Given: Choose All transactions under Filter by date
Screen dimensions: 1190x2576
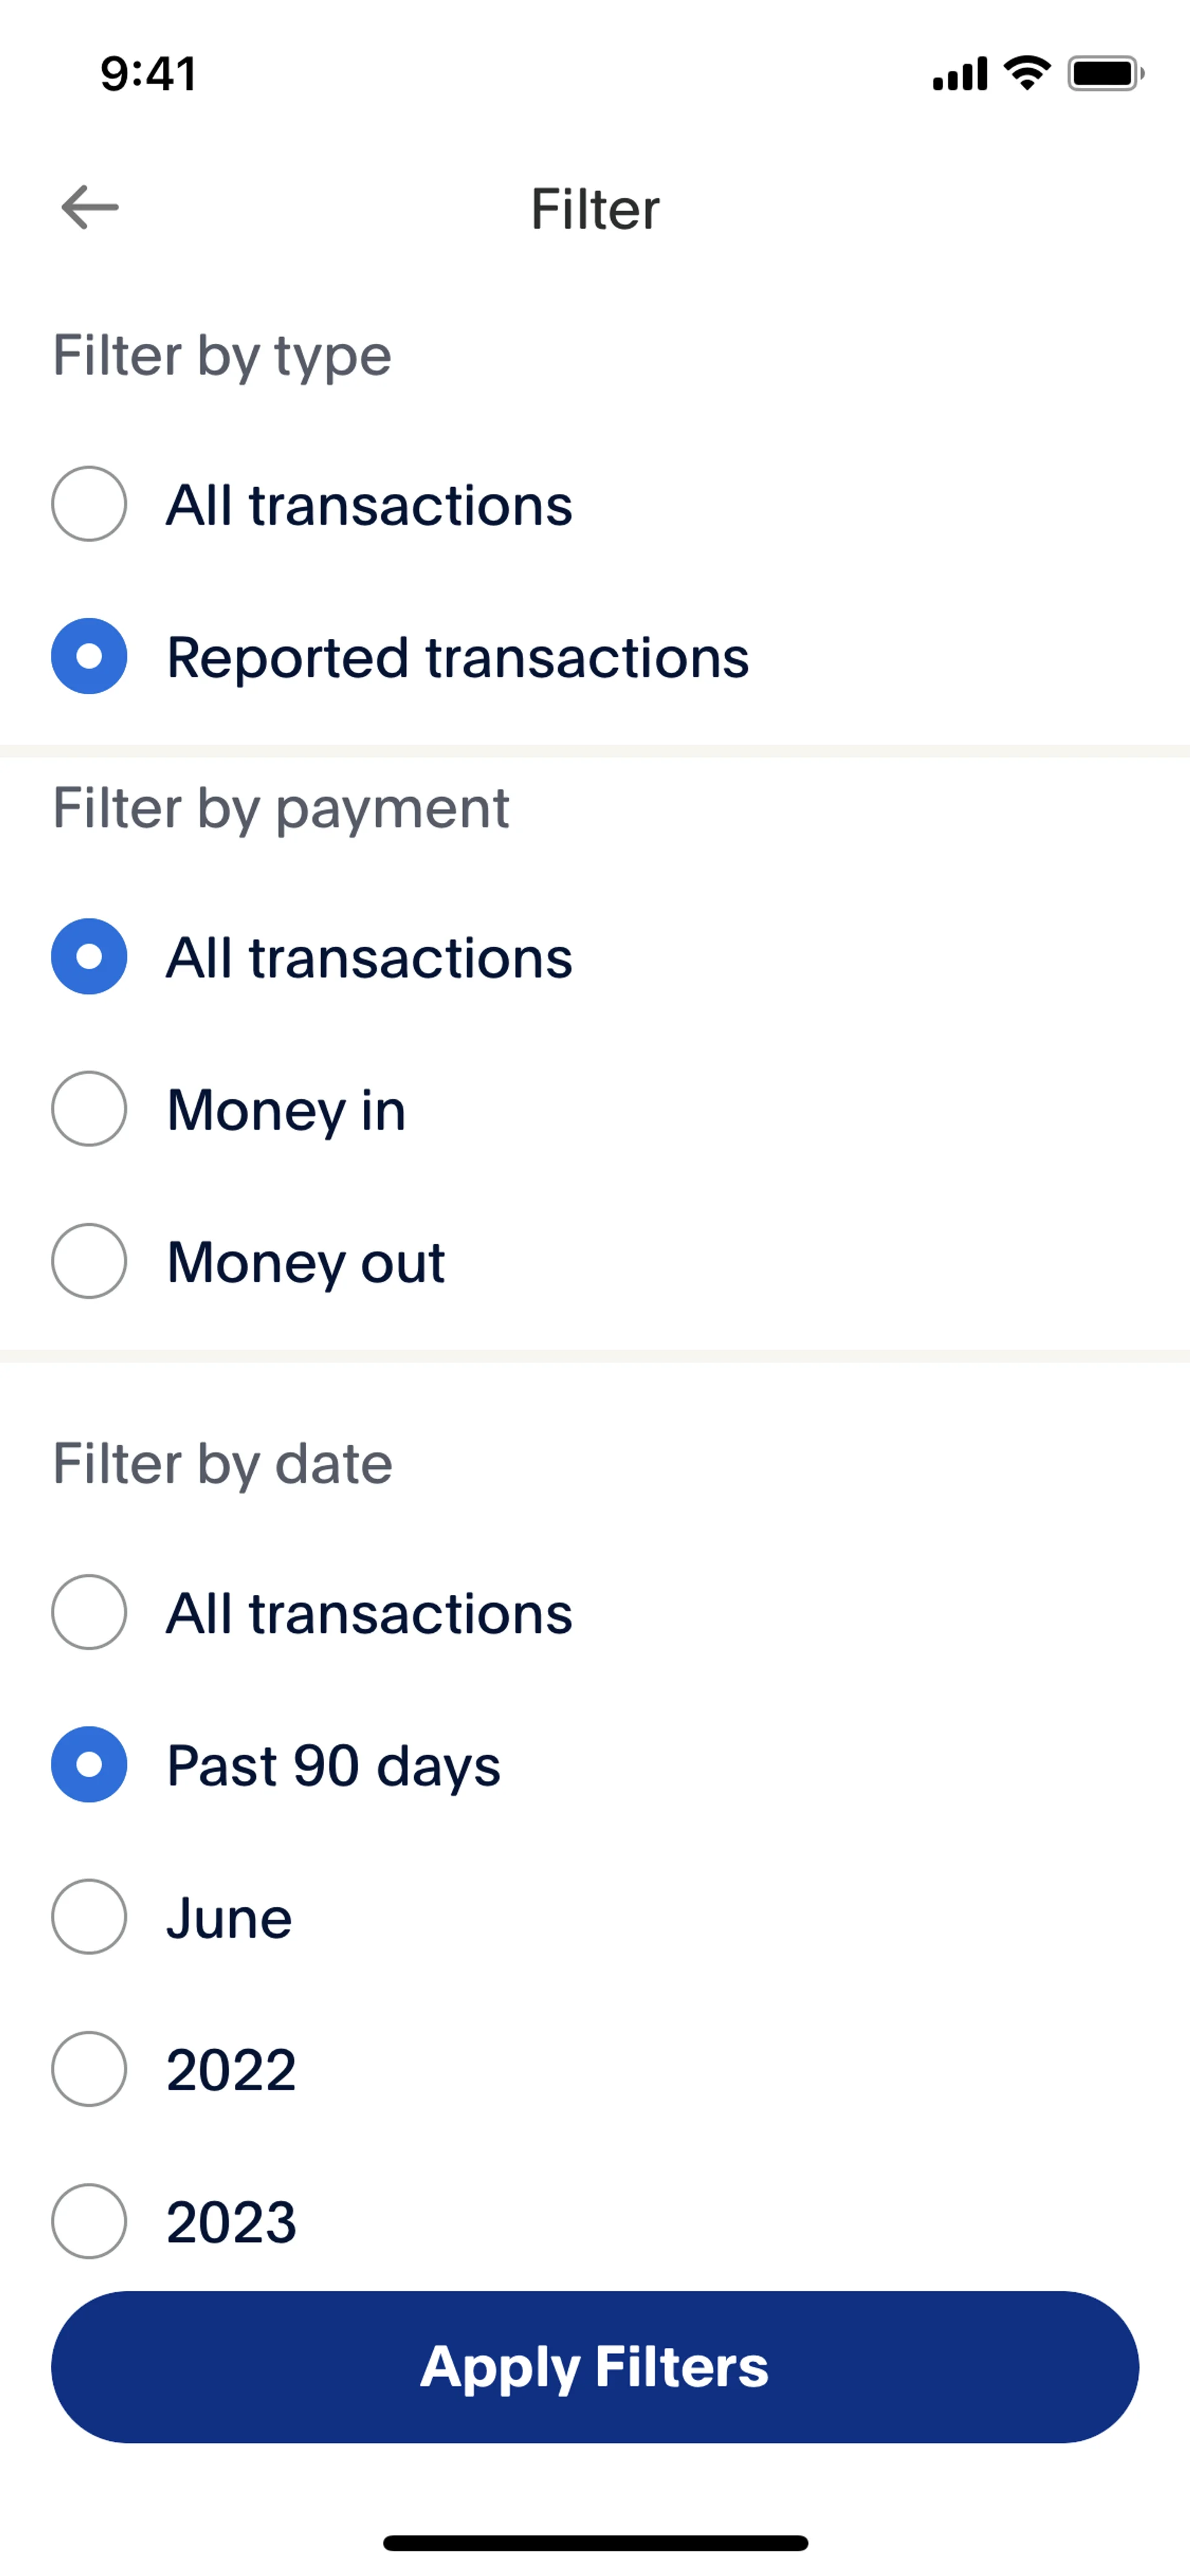Looking at the screenshot, I should 89,1612.
